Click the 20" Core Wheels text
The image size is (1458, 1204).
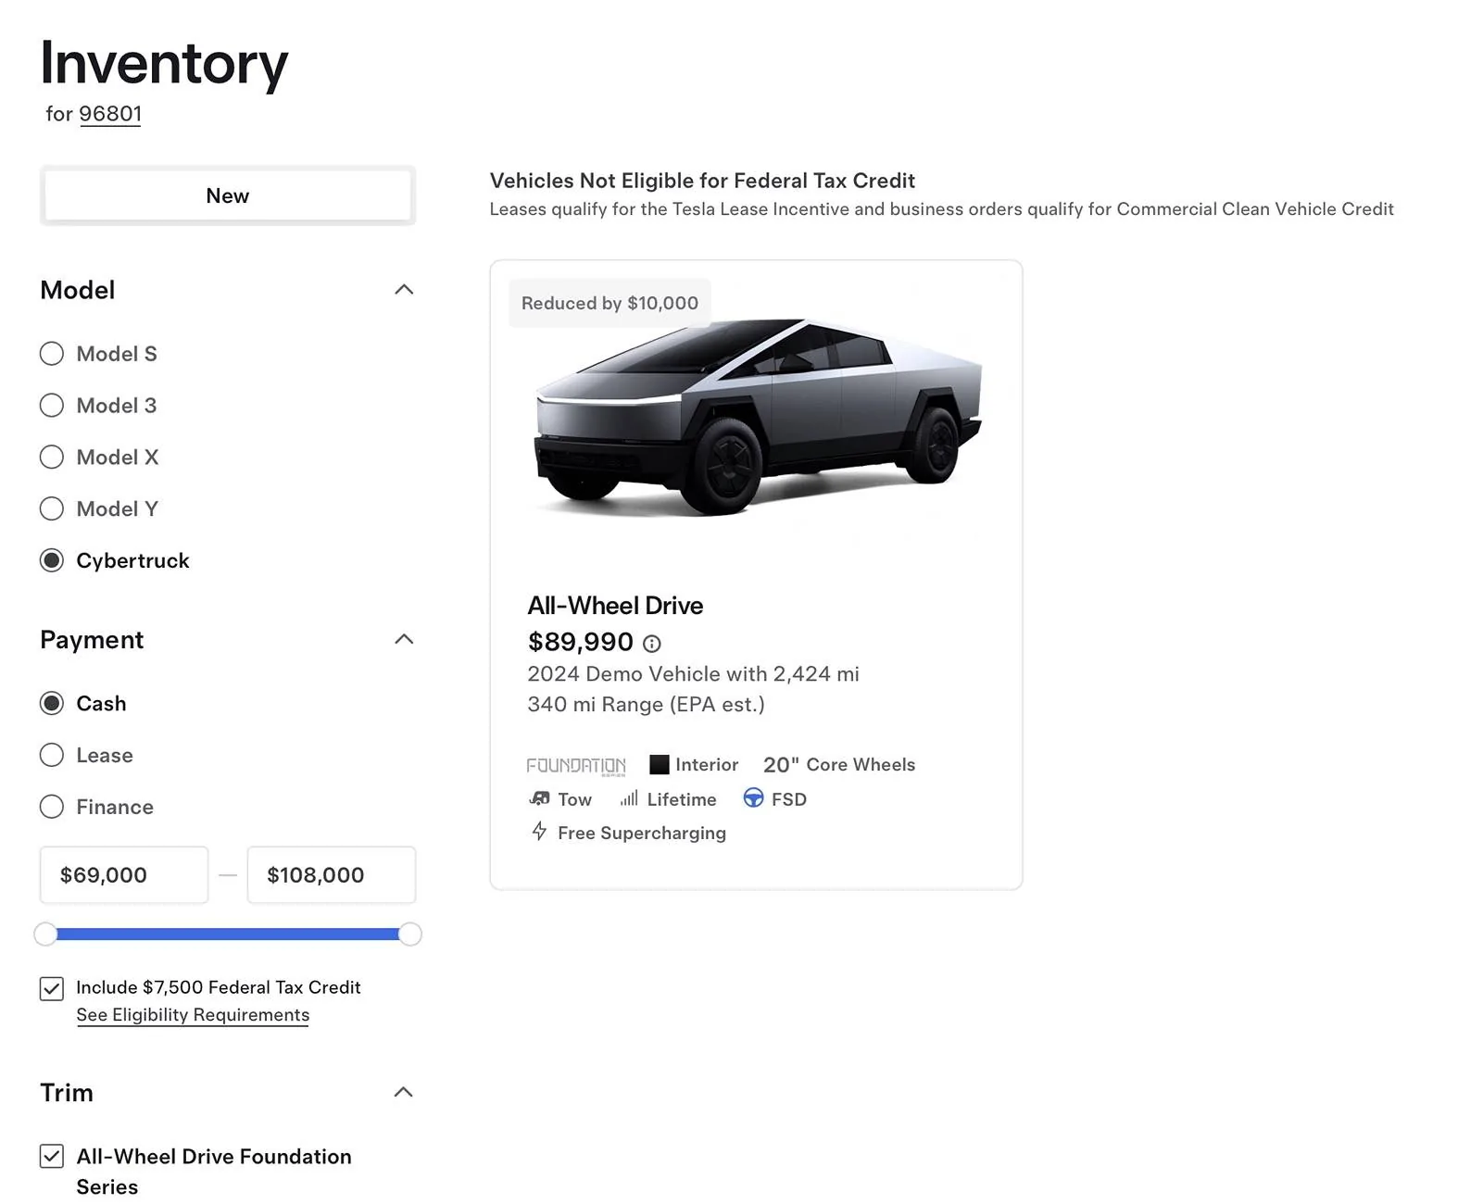(839, 765)
